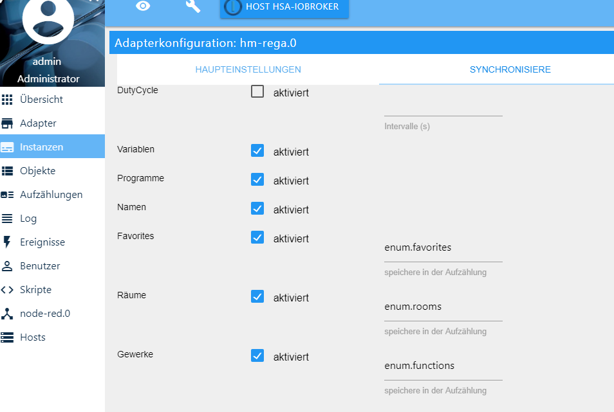Click the Adapter store icon

tap(7, 123)
